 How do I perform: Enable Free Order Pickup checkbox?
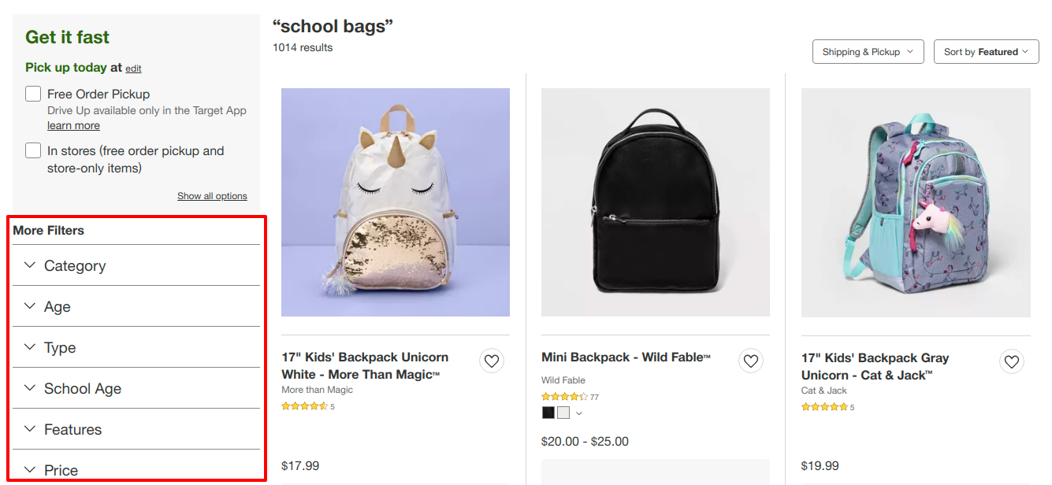[33, 94]
